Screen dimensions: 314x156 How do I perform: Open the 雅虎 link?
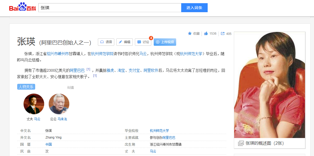click(x=110, y=71)
